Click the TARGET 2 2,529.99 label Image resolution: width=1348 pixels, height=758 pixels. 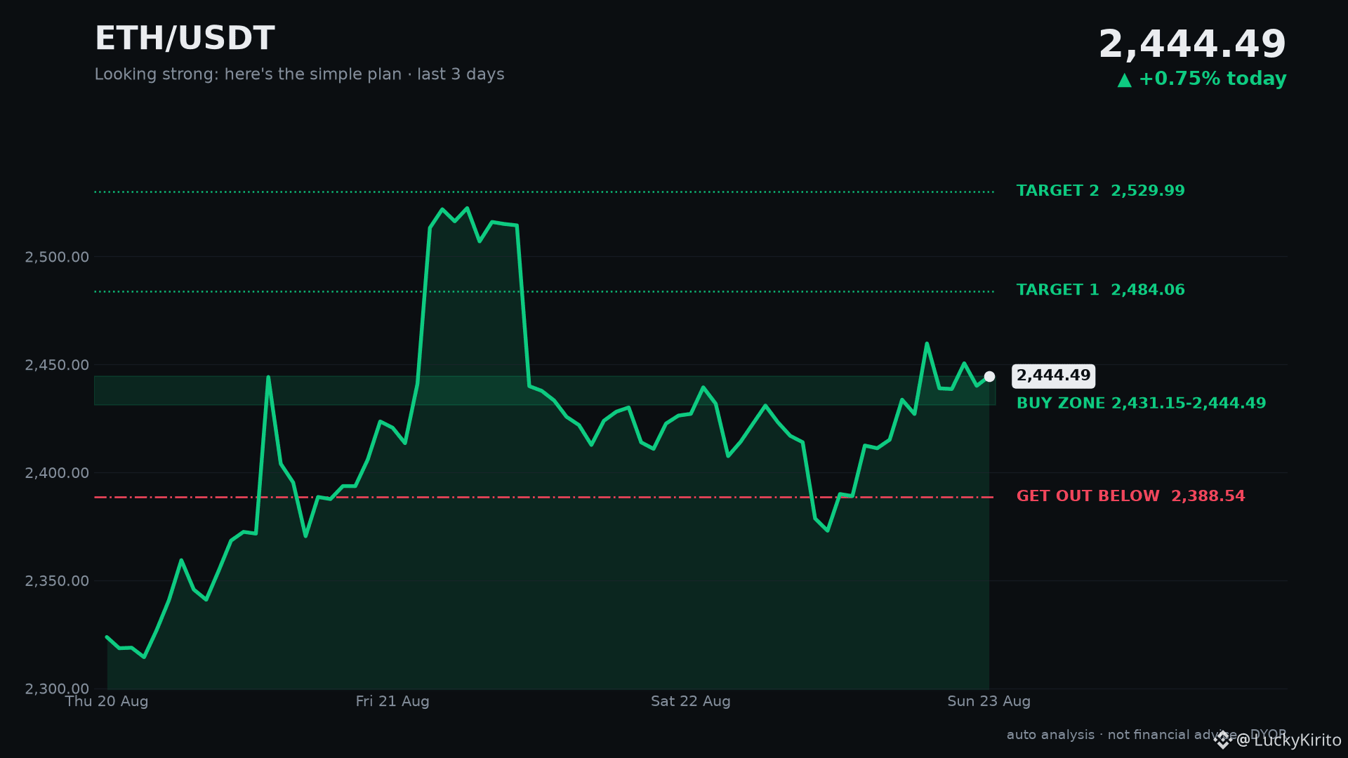tap(1100, 191)
